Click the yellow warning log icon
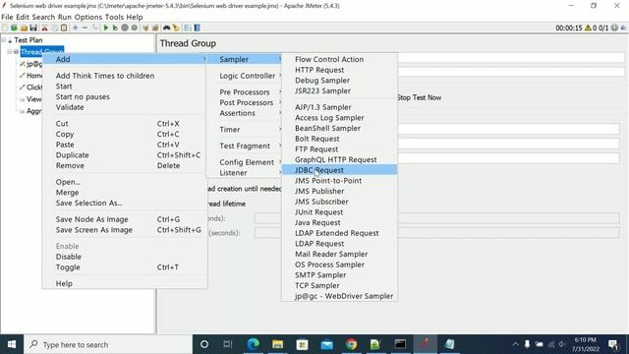629x354 pixels. point(588,28)
